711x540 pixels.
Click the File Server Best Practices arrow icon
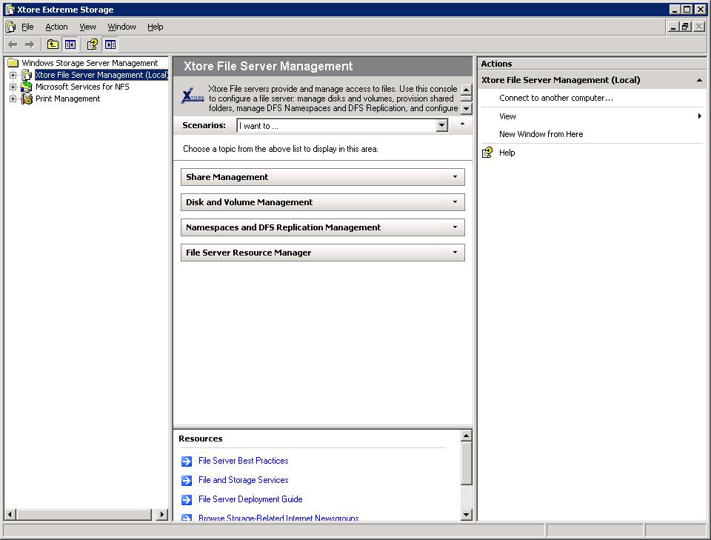tap(187, 461)
